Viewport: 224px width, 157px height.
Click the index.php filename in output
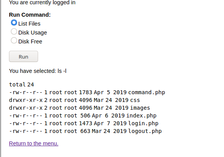click(x=142, y=116)
